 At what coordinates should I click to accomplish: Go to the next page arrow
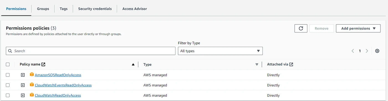[367, 51]
